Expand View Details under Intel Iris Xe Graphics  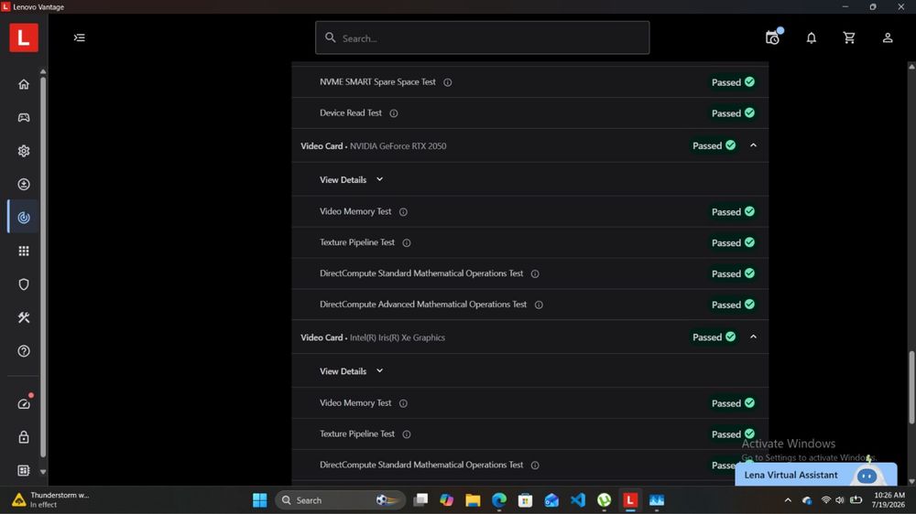point(351,371)
